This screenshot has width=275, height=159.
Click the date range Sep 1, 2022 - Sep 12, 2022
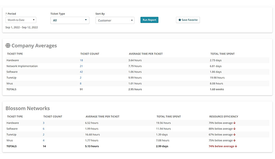(22, 27)
